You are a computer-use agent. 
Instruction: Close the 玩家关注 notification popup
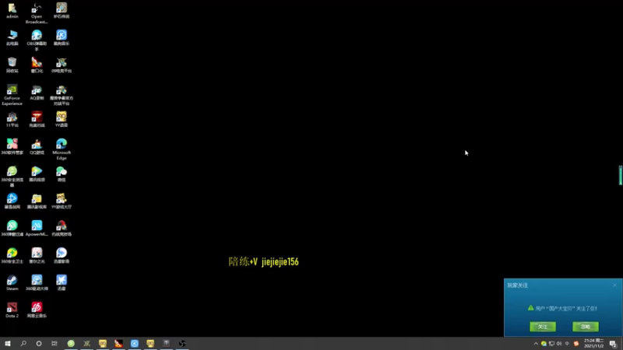tap(614, 285)
